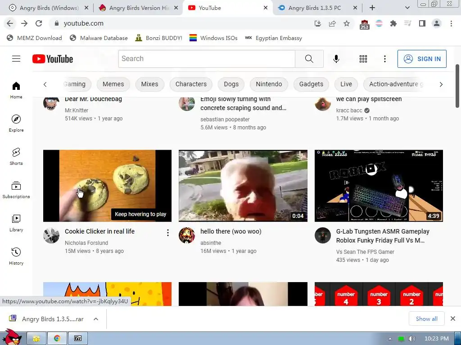Click the YouTube search input field
The image size is (461, 345).
click(x=207, y=59)
